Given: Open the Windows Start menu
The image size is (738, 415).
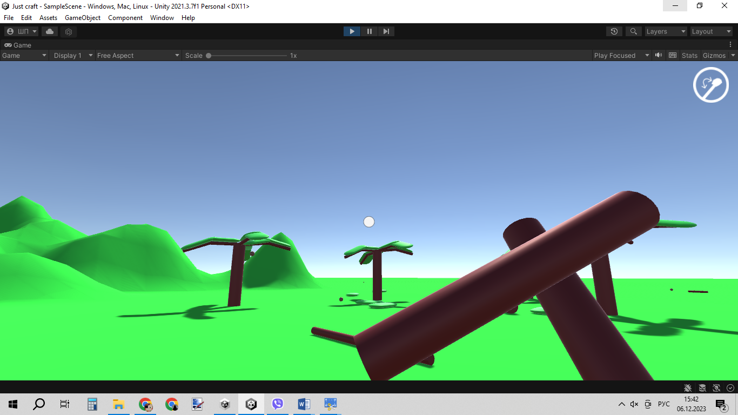Looking at the screenshot, I should point(13,404).
